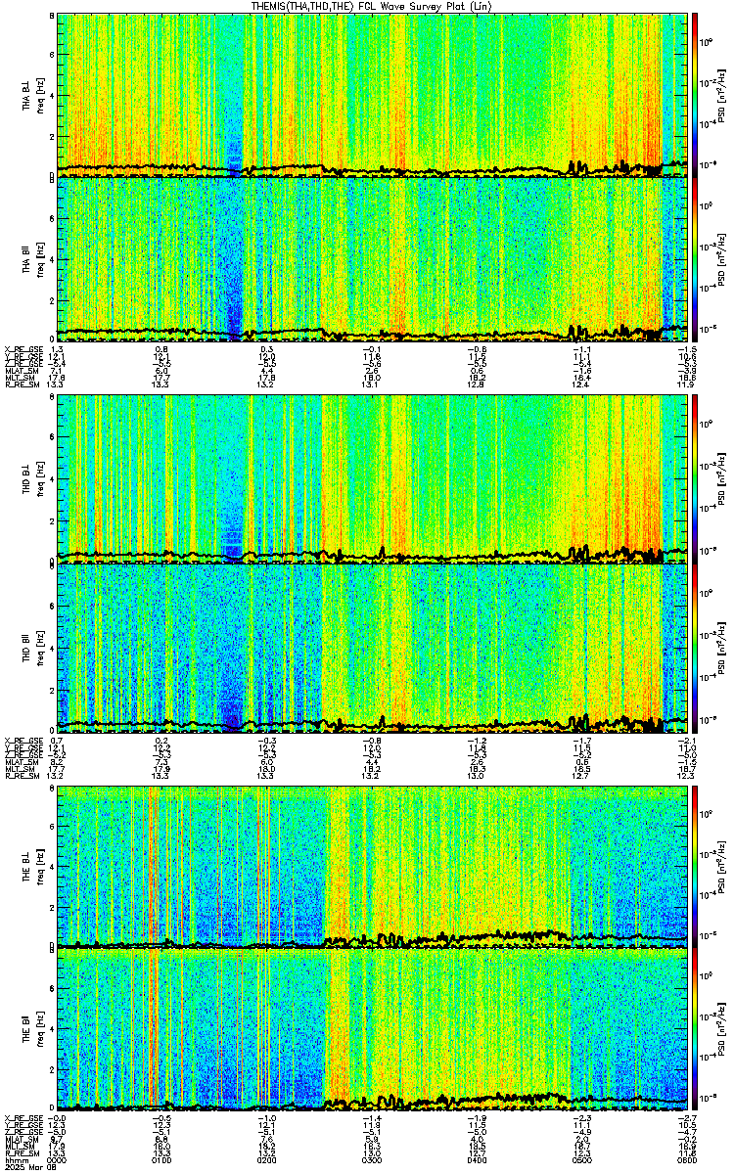The height and width of the screenshot is (1174, 734).
Task: Select the THA B-perpendicular spectrogram panel
Action: pos(373,94)
